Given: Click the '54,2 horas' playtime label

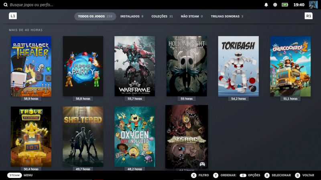Looking at the screenshot, I should click(238, 99).
